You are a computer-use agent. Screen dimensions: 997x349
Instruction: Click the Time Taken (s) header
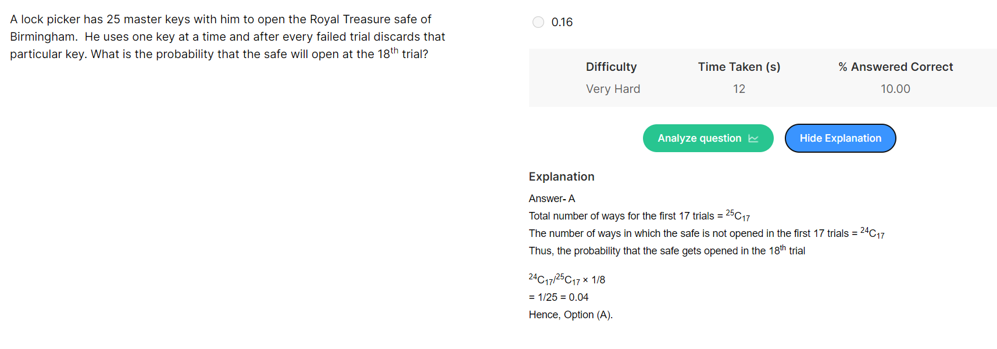coord(739,67)
